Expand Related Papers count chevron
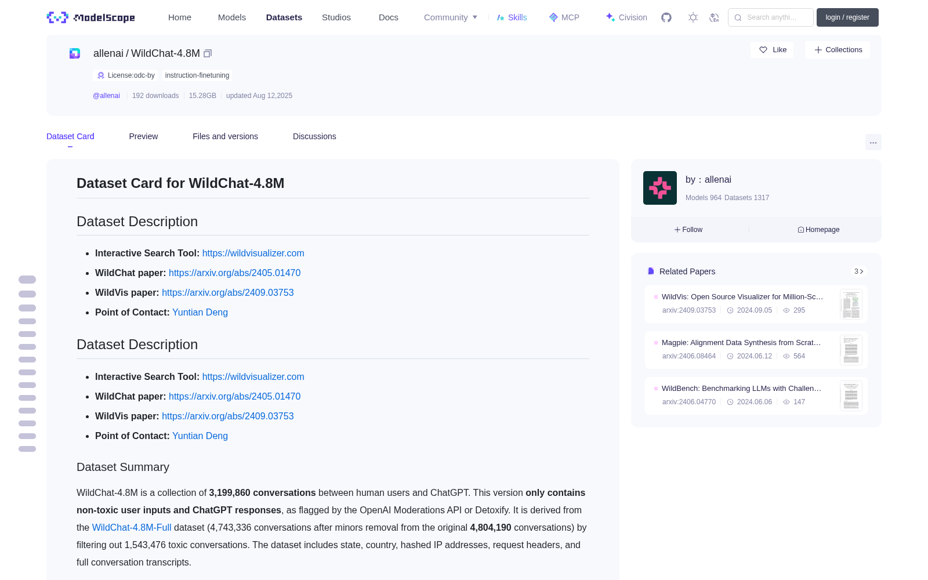This screenshot has height=580, width=928. click(x=859, y=271)
